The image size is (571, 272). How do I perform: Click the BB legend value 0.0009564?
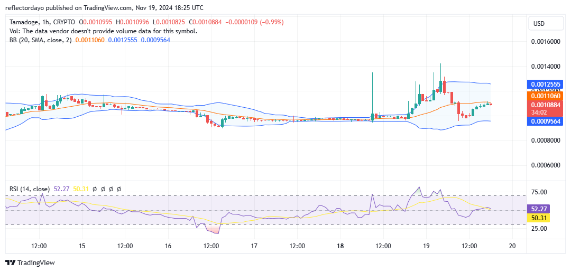(x=155, y=40)
